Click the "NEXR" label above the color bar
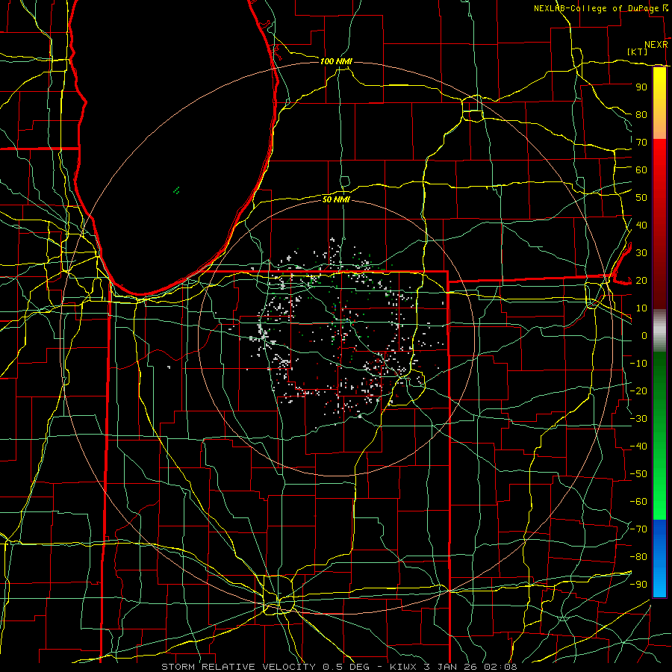The image size is (672, 672). (656, 45)
